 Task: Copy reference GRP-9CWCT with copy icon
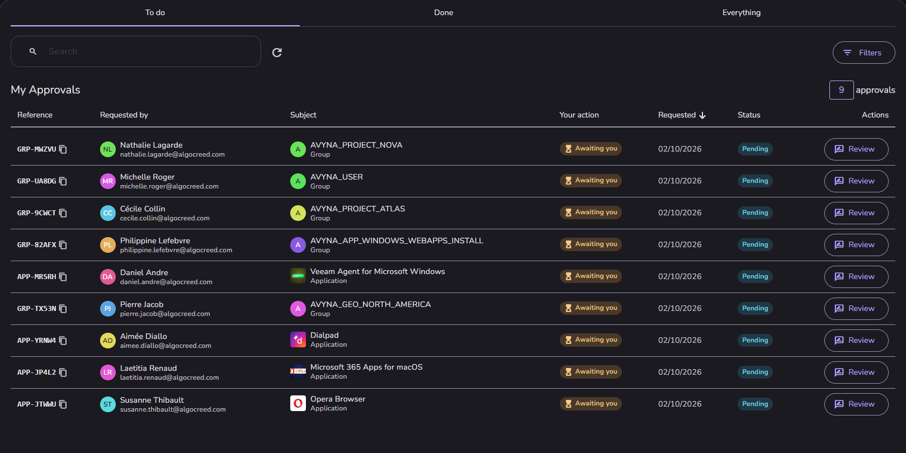63,213
